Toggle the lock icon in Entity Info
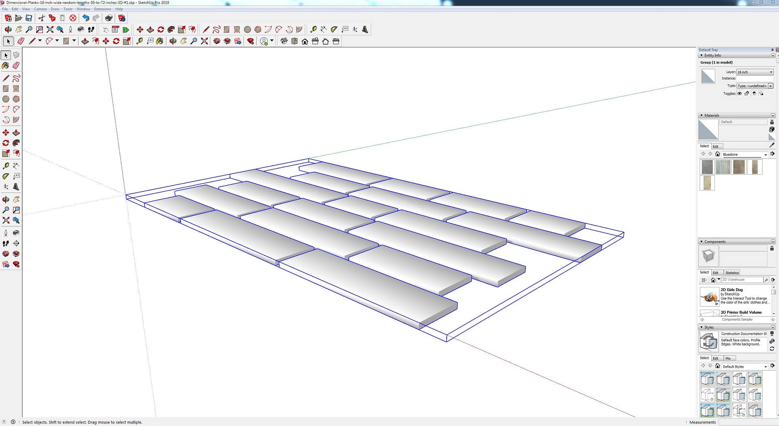Screen dimensions: 779x426 pyautogui.click(x=747, y=94)
